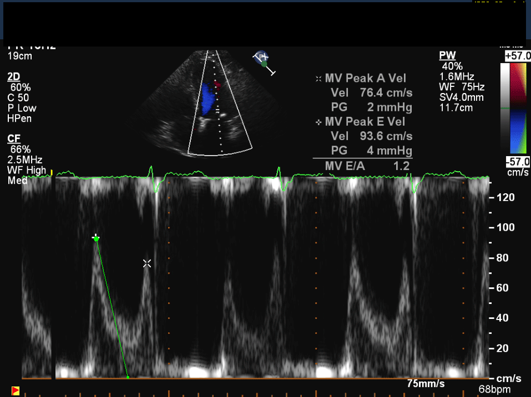Click the 75mm/s sweep speed readout
Screen dimensions: 531x397
(x=424, y=384)
